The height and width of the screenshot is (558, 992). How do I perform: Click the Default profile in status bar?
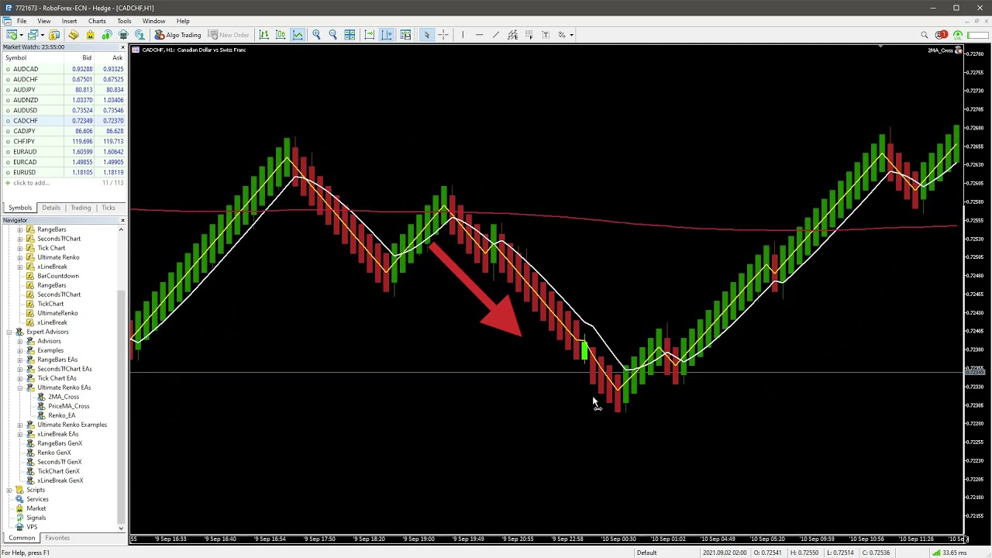click(x=646, y=553)
